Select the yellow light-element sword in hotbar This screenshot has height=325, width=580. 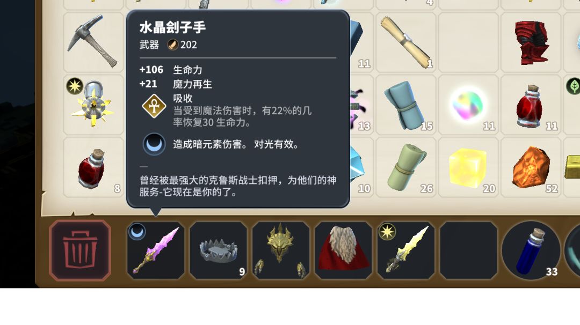pyautogui.click(x=406, y=250)
